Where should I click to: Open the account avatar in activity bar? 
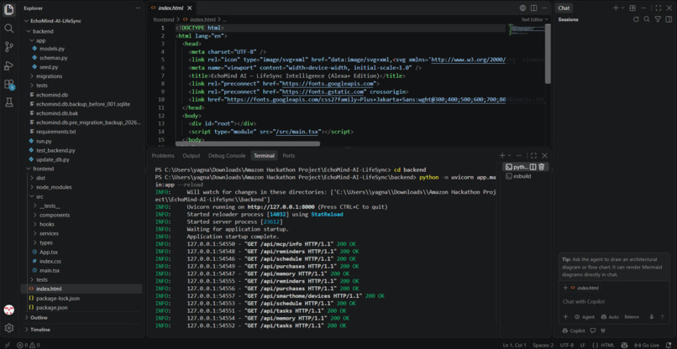(x=8, y=310)
